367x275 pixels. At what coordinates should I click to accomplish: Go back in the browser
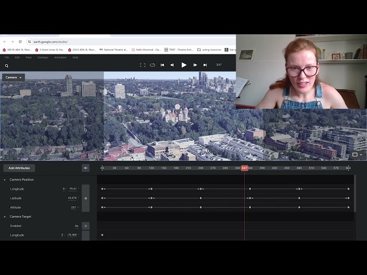[5, 42]
